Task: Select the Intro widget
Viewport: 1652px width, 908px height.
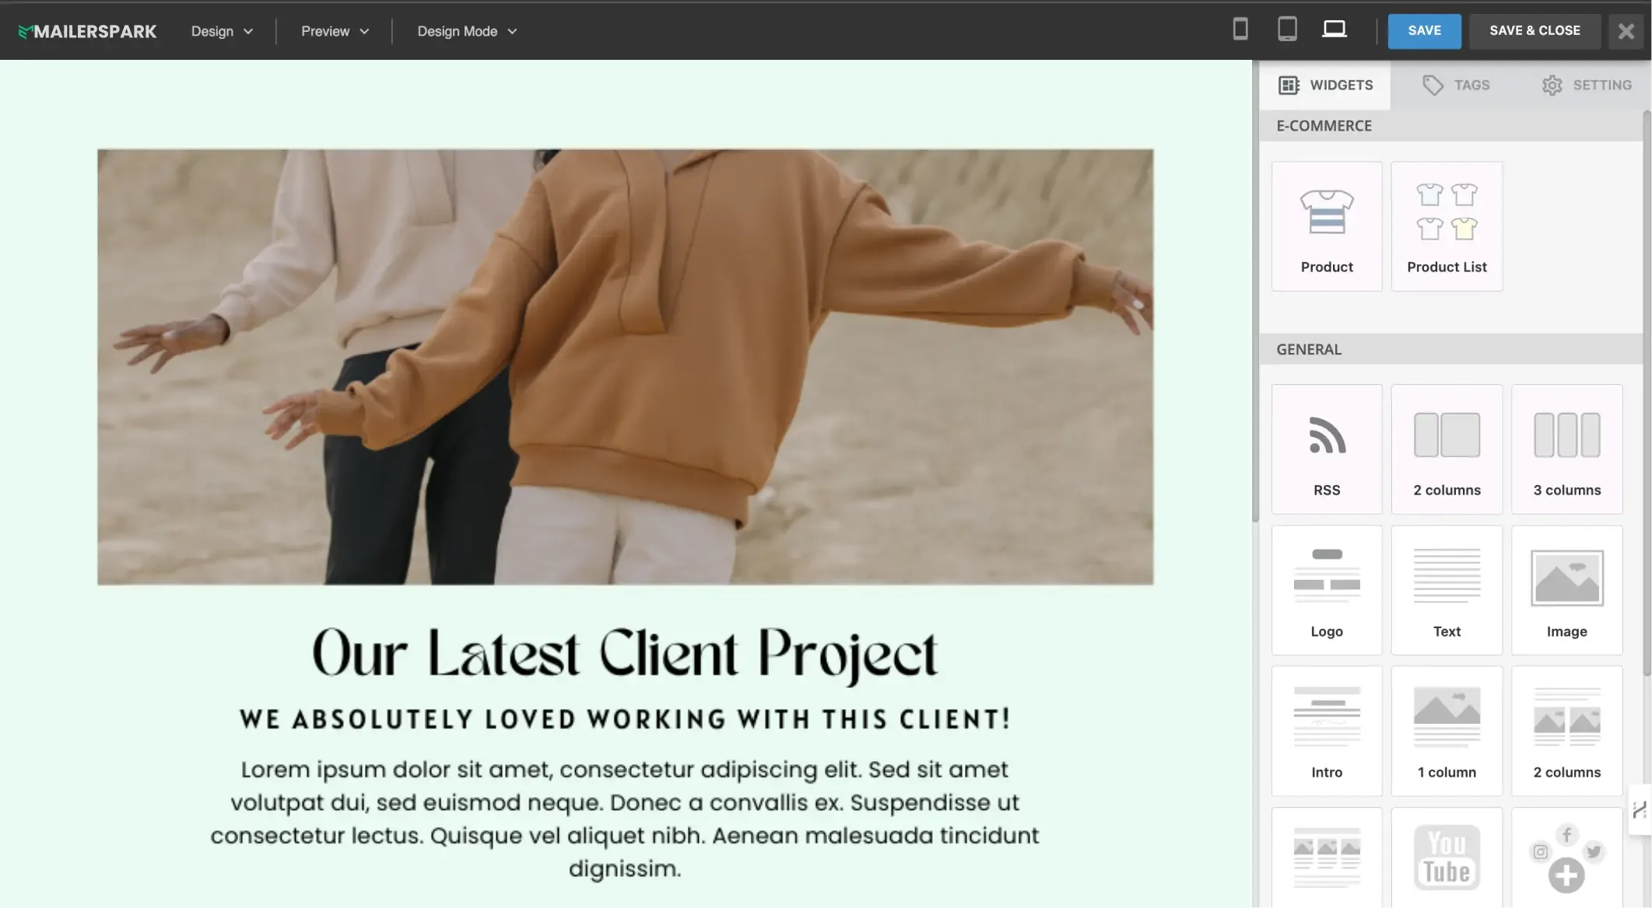Action: pyautogui.click(x=1326, y=731)
